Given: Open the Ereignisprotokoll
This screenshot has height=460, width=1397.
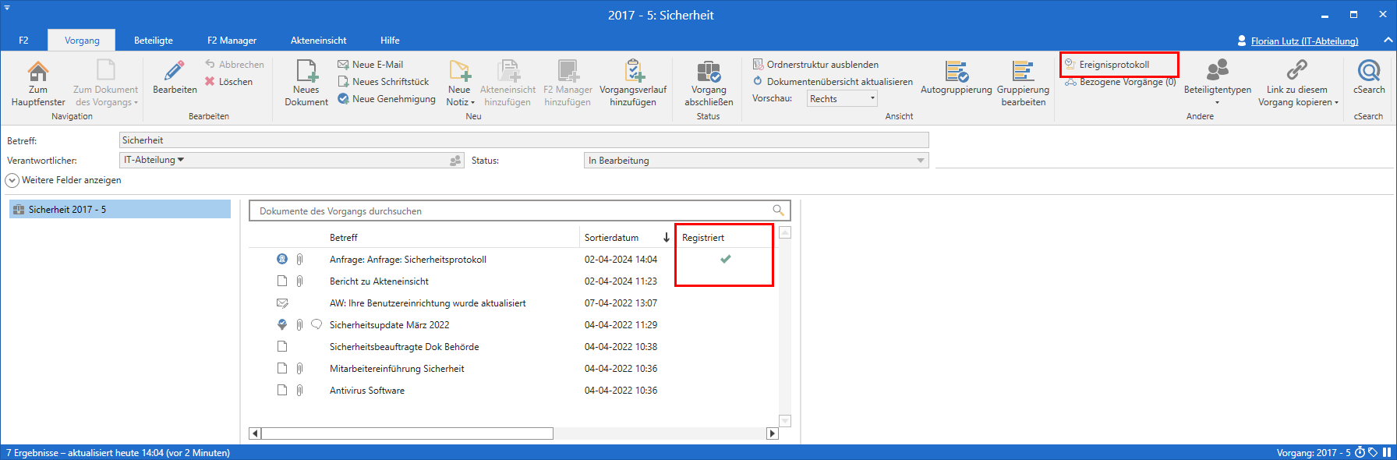Looking at the screenshot, I should click(1114, 65).
